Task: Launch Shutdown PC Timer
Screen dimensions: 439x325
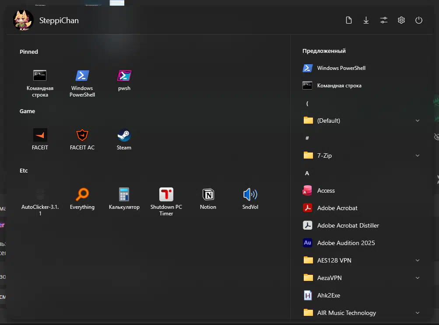Action: [x=166, y=195]
